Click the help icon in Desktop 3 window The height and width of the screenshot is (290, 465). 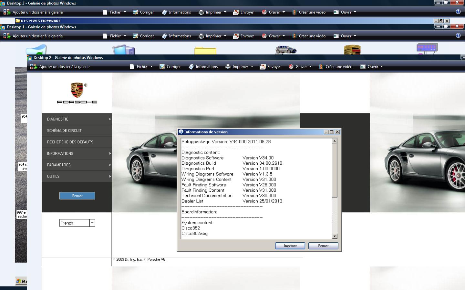click(458, 12)
